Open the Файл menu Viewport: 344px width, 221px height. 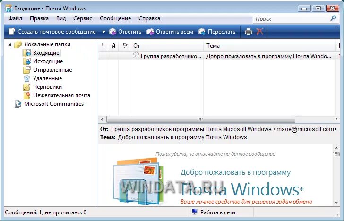[x=15, y=18]
